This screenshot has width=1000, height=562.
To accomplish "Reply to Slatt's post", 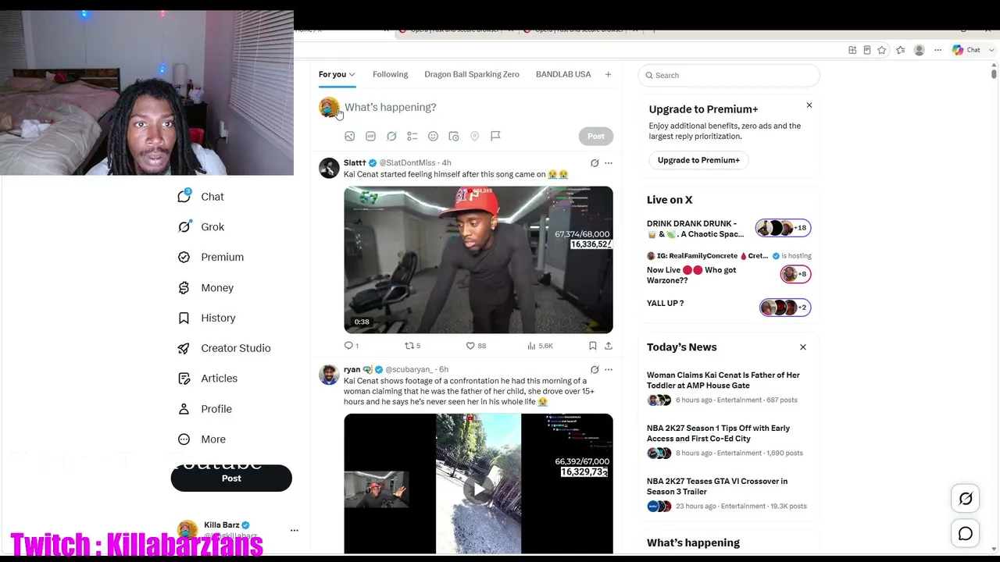I will (x=352, y=346).
